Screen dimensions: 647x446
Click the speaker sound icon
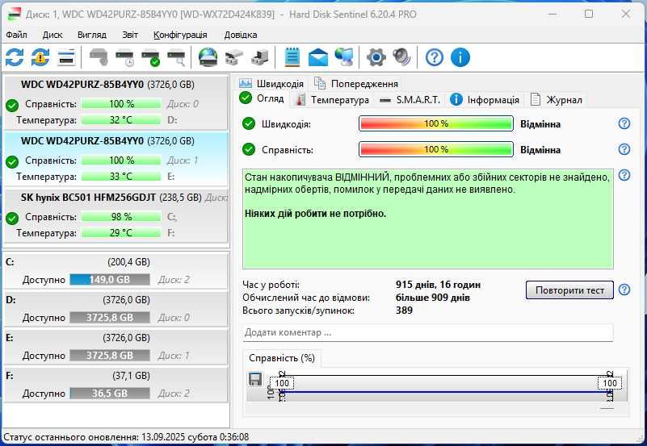click(x=401, y=57)
